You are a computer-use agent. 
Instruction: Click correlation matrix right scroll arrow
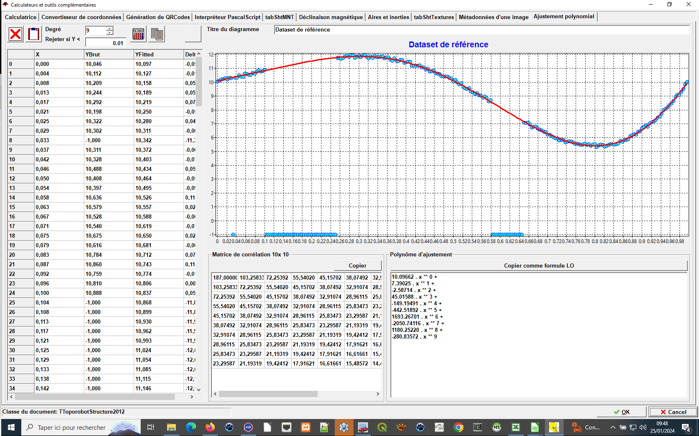point(378,394)
